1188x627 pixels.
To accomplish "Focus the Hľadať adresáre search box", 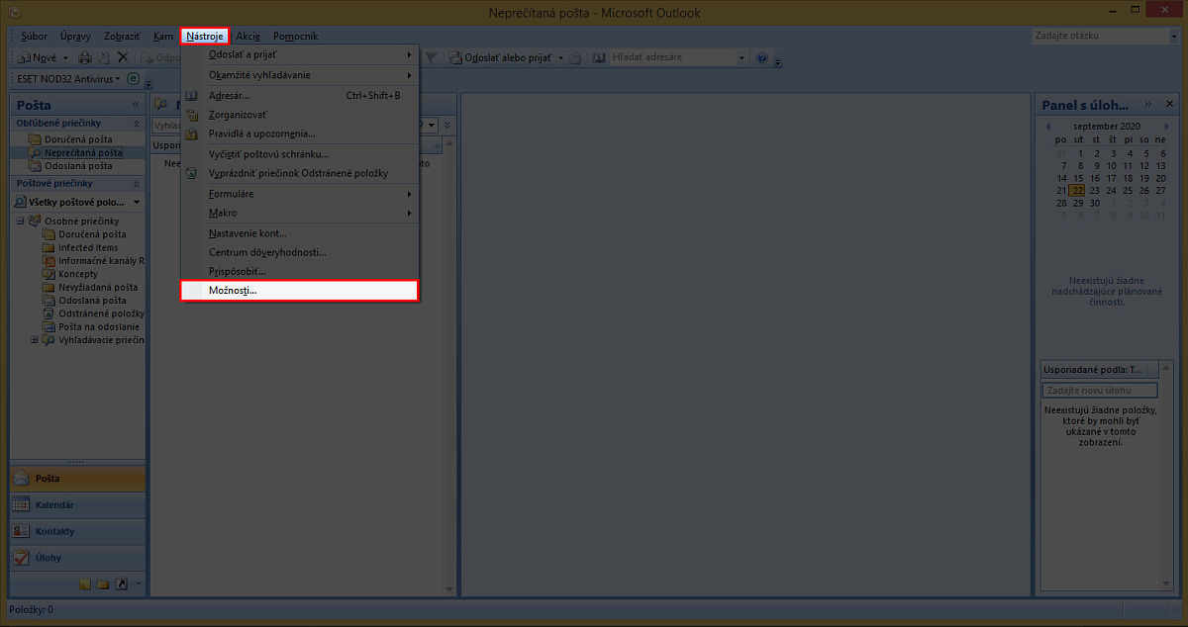I will (673, 57).
